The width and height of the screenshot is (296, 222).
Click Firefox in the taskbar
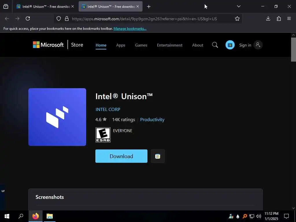[36, 216]
